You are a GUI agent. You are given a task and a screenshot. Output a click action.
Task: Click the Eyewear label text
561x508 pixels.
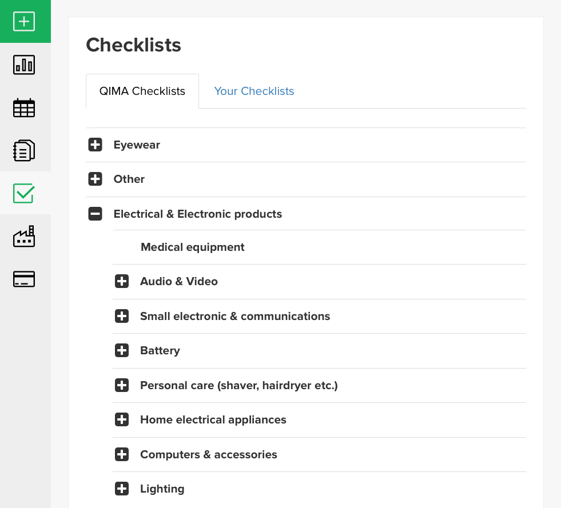[x=137, y=145]
